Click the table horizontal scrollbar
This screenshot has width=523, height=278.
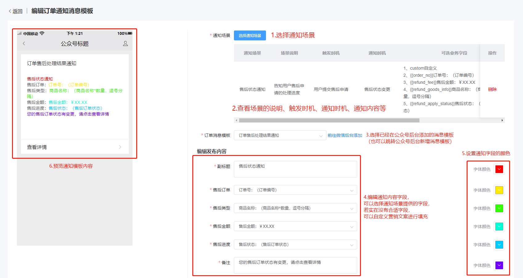(329, 121)
